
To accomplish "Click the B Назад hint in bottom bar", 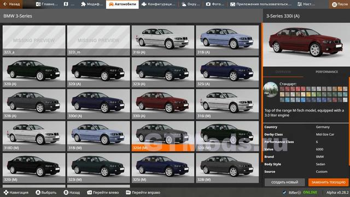I will click(x=72, y=192).
